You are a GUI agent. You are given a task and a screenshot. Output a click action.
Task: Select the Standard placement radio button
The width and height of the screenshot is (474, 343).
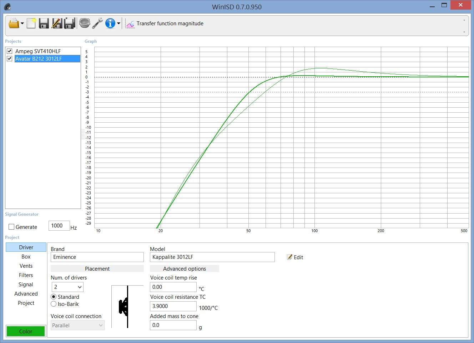click(x=54, y=297)
